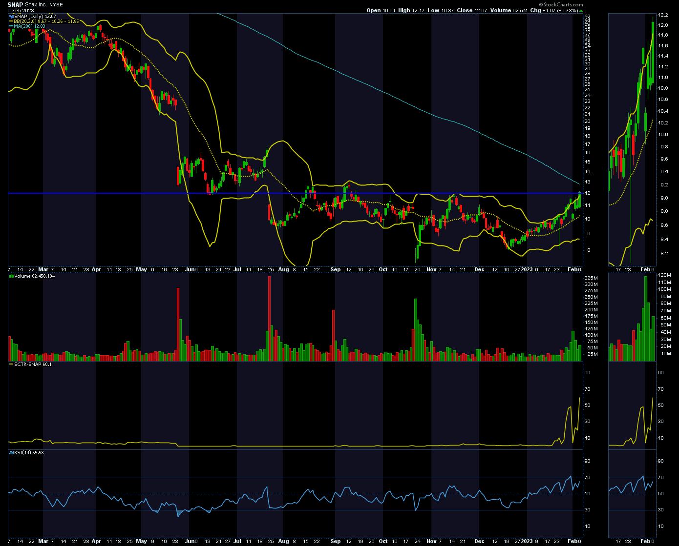Click the cyan MA(200) legend line marker
This screenshot has width=679, height=546.
(10, 26)
